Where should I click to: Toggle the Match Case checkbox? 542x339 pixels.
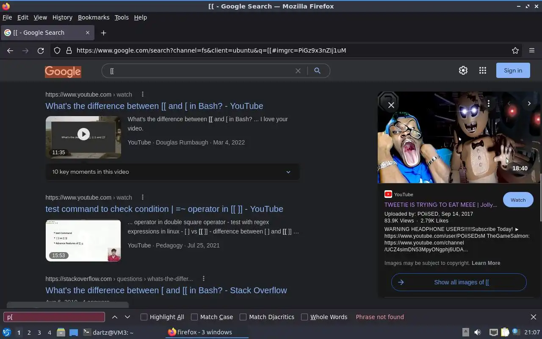(194, 317)
